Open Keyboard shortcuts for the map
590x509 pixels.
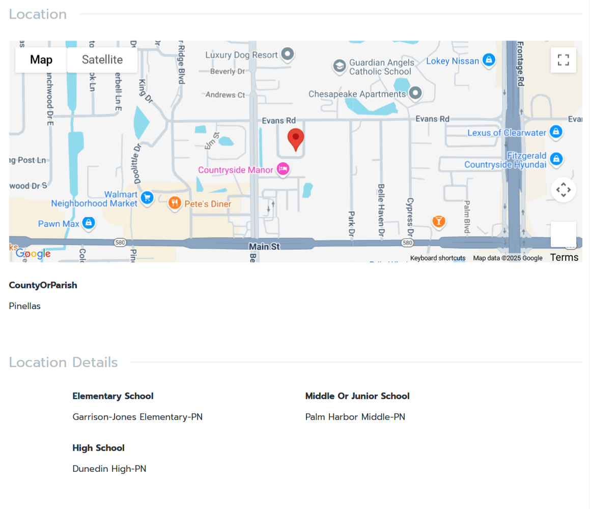pyautogui.click(x=437, y=258)
